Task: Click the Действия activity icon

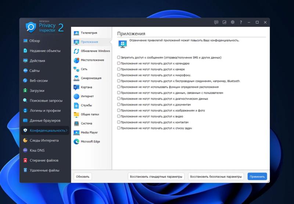Action: 25,60
